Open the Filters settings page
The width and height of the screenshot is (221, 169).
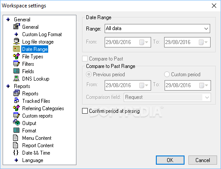tap(28, 64)
